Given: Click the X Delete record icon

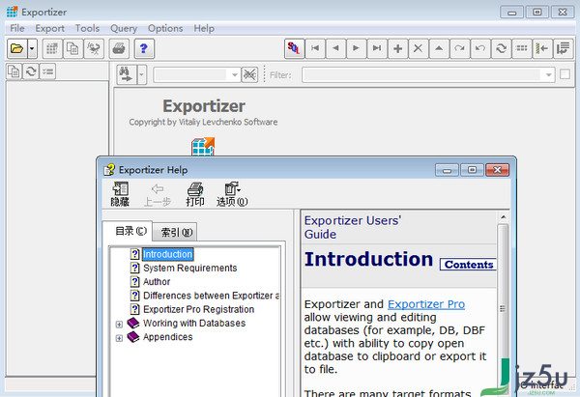Looking at the screenshot, I should 419,48.
